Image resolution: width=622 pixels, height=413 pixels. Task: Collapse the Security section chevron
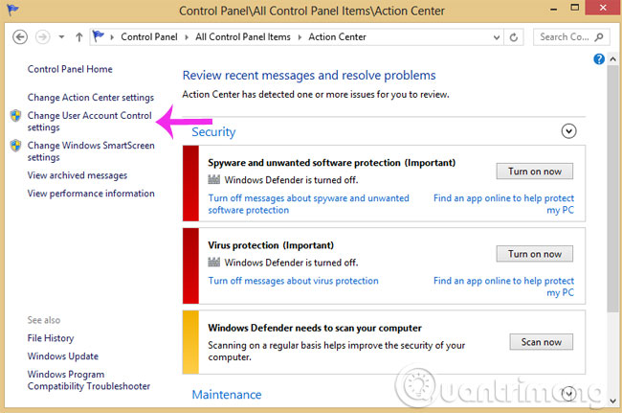[x=568, y=131]
